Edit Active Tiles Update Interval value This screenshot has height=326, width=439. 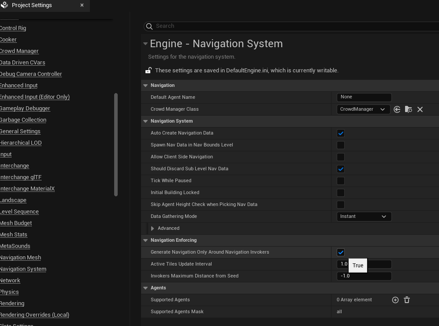(364, 264)
